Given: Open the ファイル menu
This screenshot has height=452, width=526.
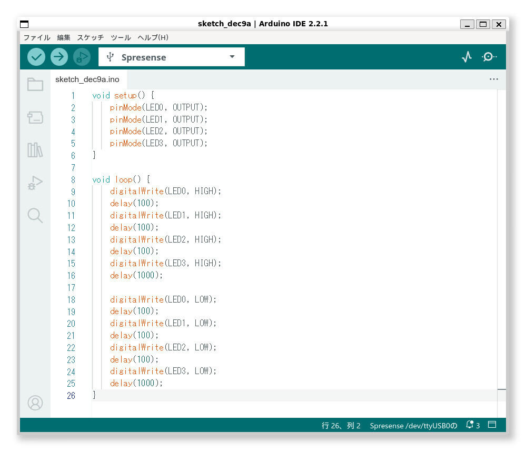Looking at the screenshot, I should point(37,37).
